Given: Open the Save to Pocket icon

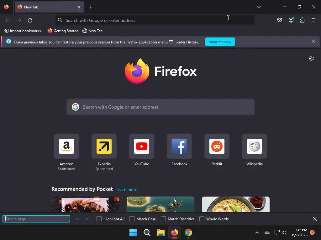Looking at the screenshot, I should pos(279,20).
